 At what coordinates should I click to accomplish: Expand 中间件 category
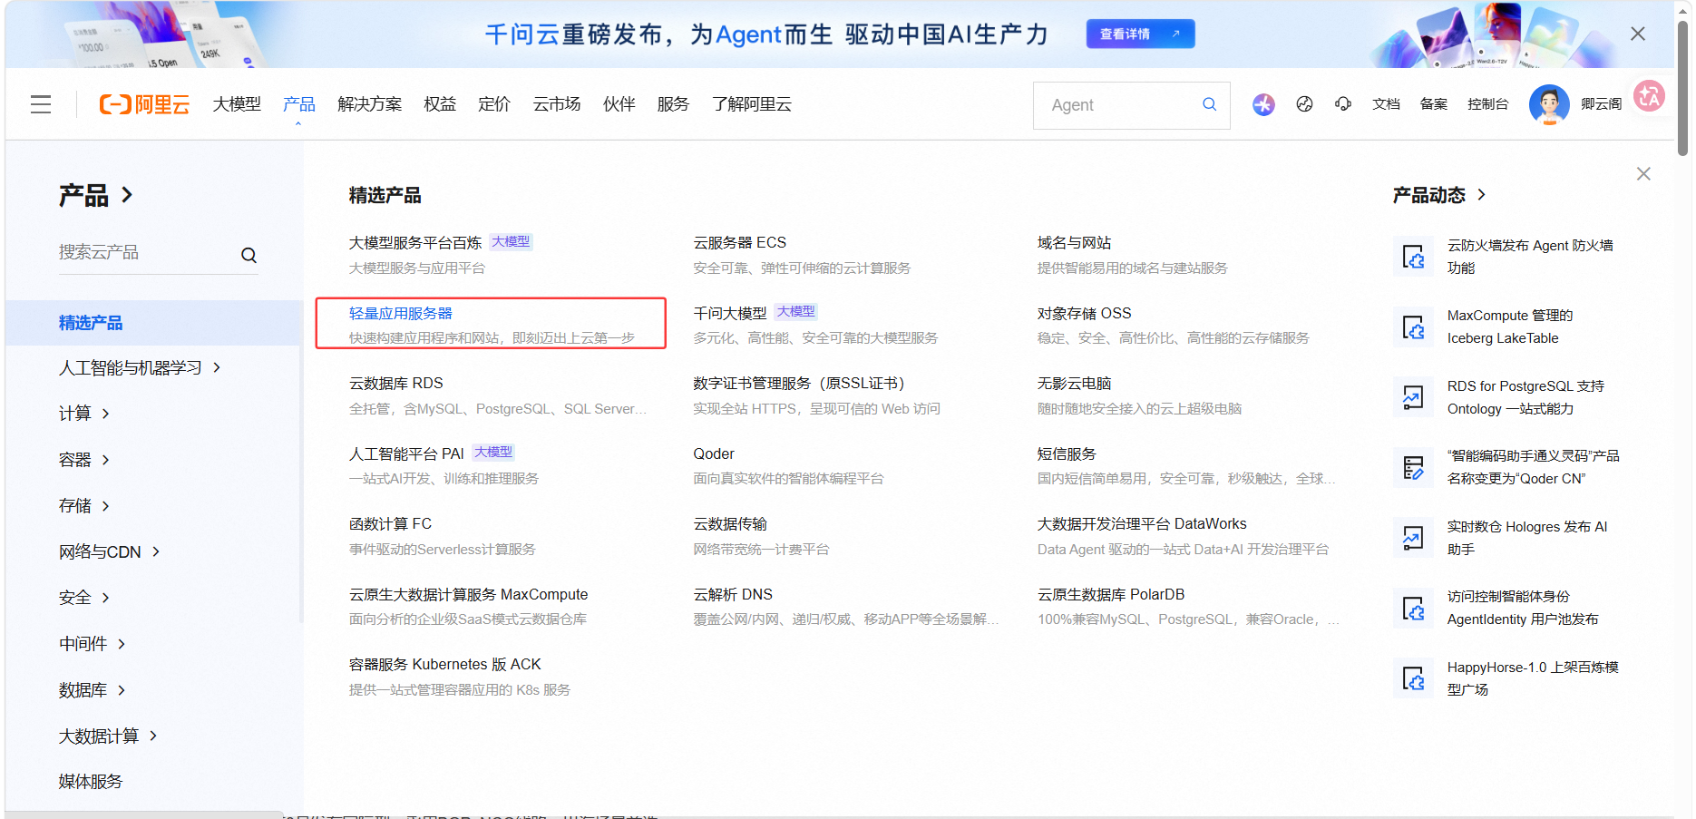(x=93, y=644)
